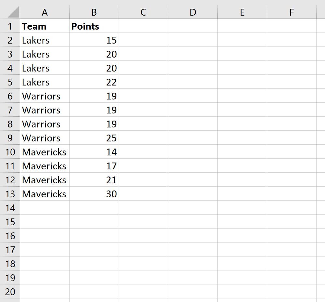325x302 pixels.
Task: Select the cell with value 30
Action: coord(94,194)
